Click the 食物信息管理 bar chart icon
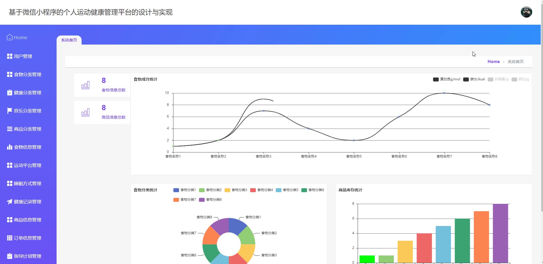Viewport: 543px width, 264px height. tap(9, 147)
